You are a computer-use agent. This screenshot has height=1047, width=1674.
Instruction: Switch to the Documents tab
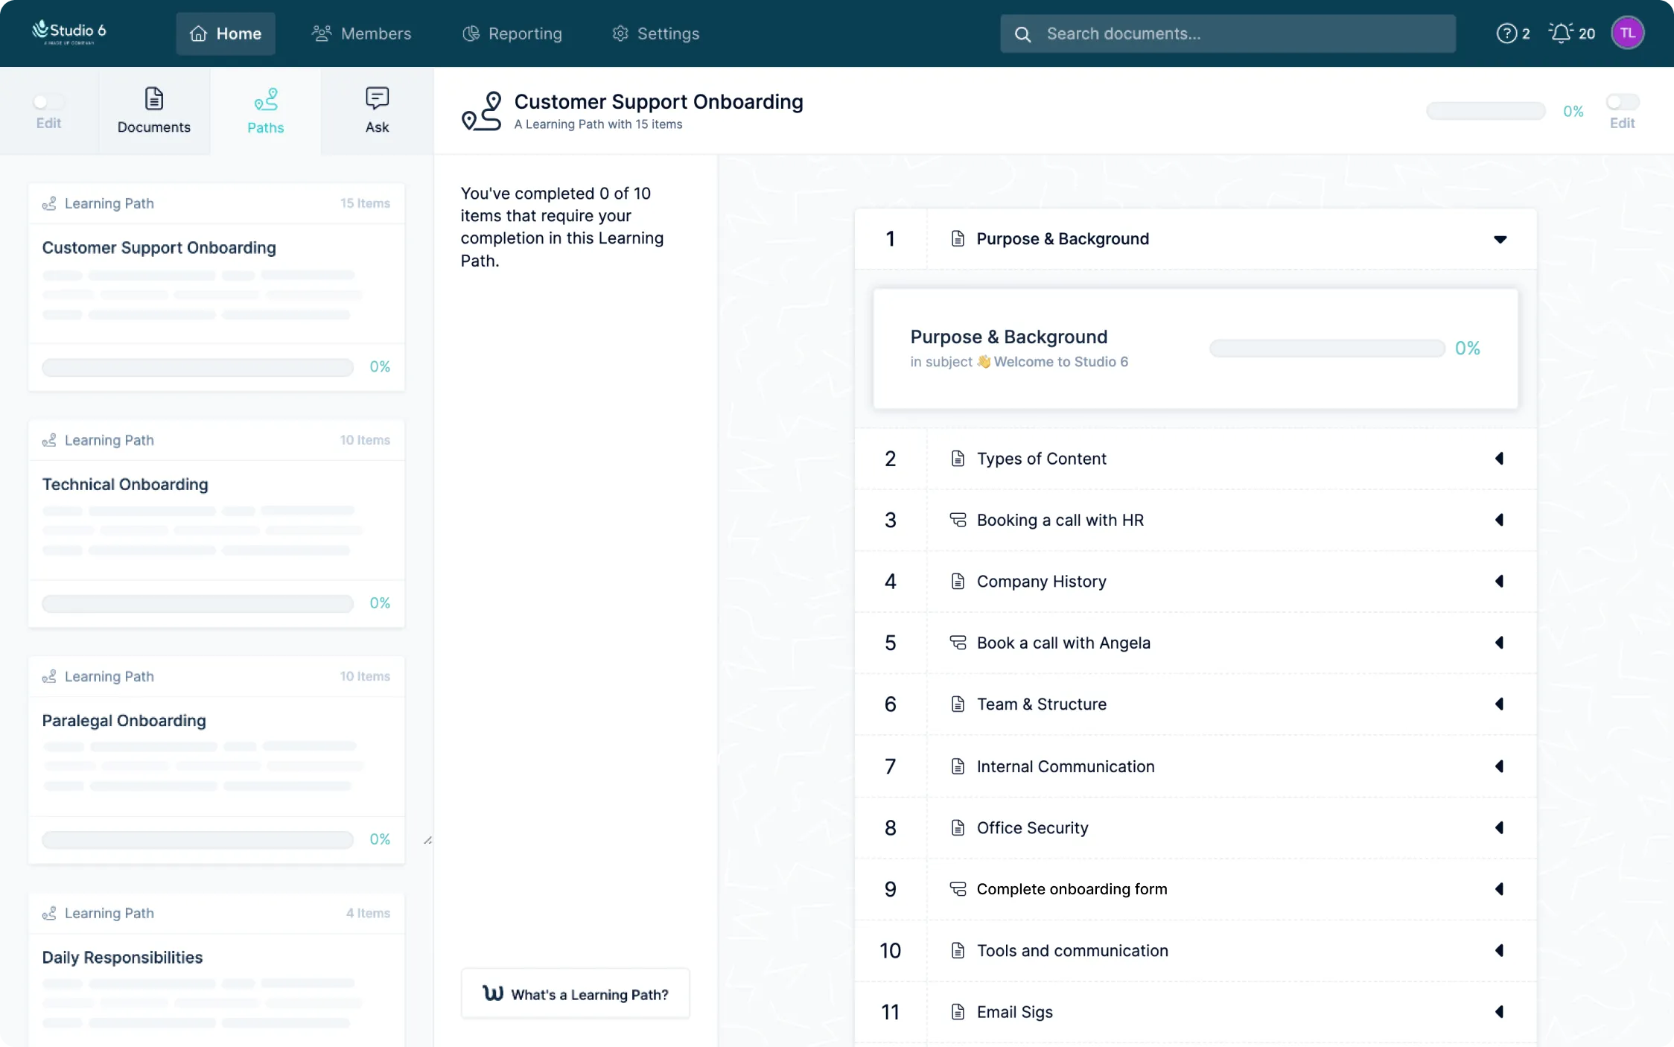pos(154,111)
